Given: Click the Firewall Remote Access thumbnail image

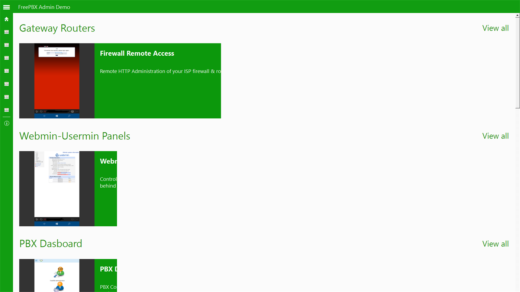Looking at the screenshot, I should (56, 80).
